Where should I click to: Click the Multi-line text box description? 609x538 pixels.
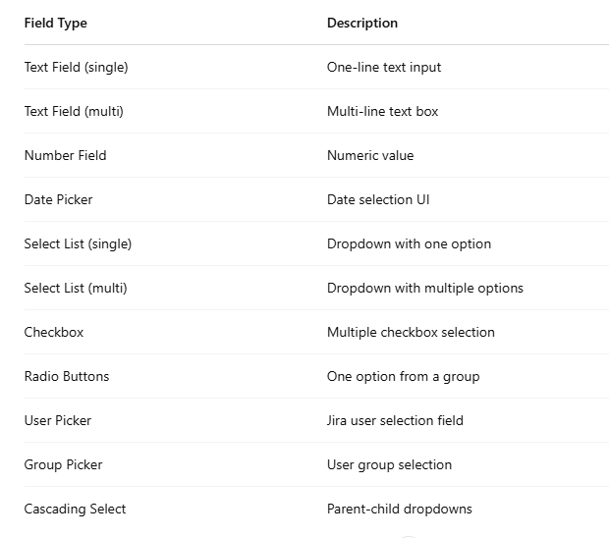(x=382, y=111)
